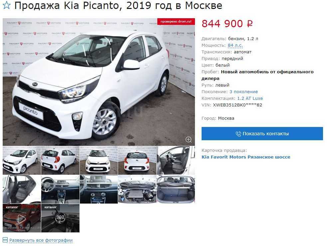Select the open trunk thumbnail

click(176, 189)
